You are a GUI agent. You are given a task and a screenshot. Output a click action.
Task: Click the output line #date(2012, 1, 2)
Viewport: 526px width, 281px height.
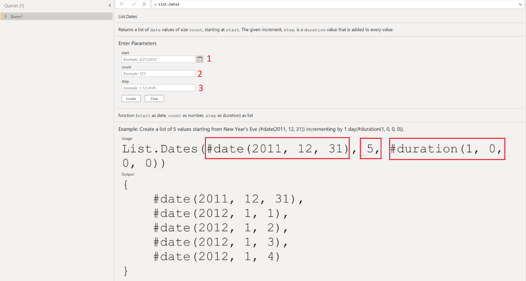221,228
